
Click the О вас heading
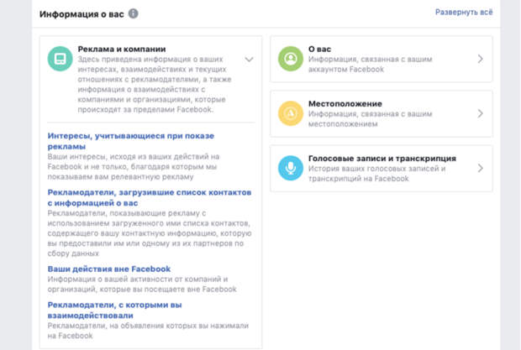pos(319,49)
